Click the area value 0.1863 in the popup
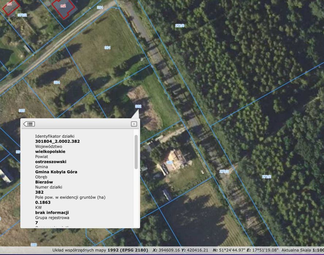 point(43,202)
